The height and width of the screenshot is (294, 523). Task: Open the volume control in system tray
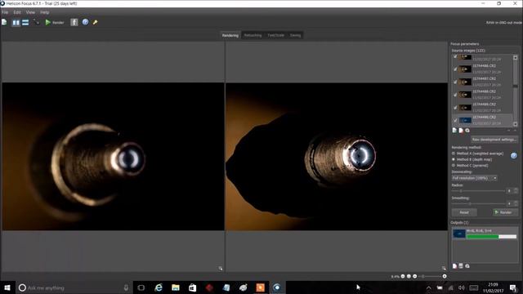click(462, 288)
